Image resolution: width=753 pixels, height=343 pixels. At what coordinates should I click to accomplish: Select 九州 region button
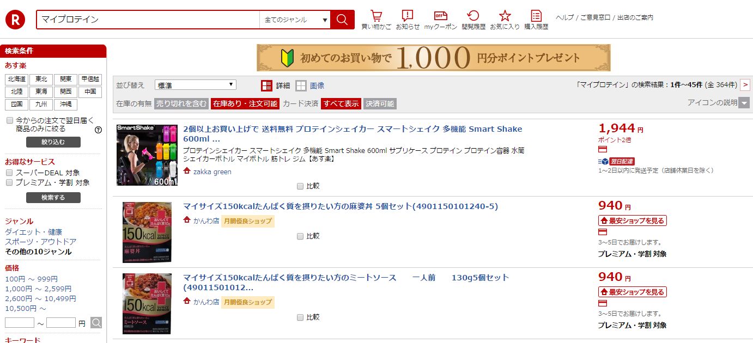(x=41, y=105)
